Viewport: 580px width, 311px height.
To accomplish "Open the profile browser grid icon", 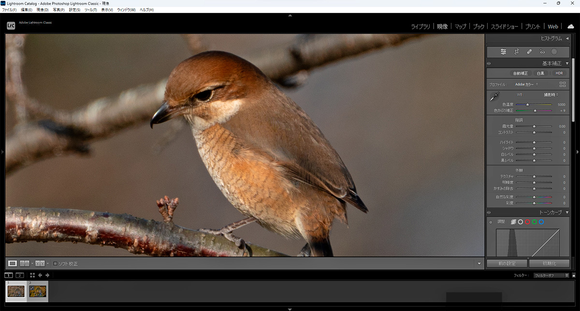I will click(562, 84).
